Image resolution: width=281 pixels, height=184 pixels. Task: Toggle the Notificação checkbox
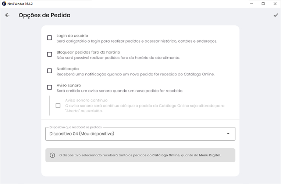click(49, 71)
